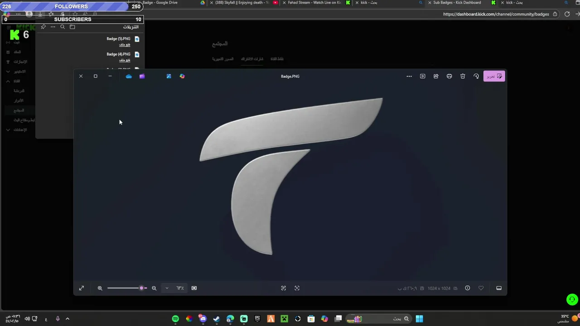Delete the image with the trash icon
Viewport: 580px width, 326px height.
(x=463, y=76)
